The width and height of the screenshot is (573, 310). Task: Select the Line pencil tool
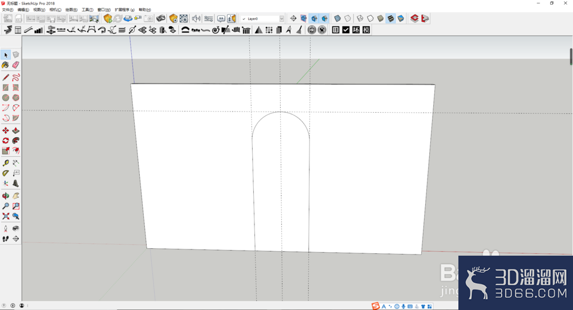click(x=6, y=77)
